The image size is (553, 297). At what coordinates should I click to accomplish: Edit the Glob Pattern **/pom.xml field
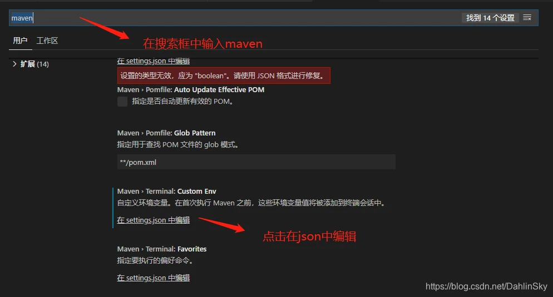tap(256, 162)
